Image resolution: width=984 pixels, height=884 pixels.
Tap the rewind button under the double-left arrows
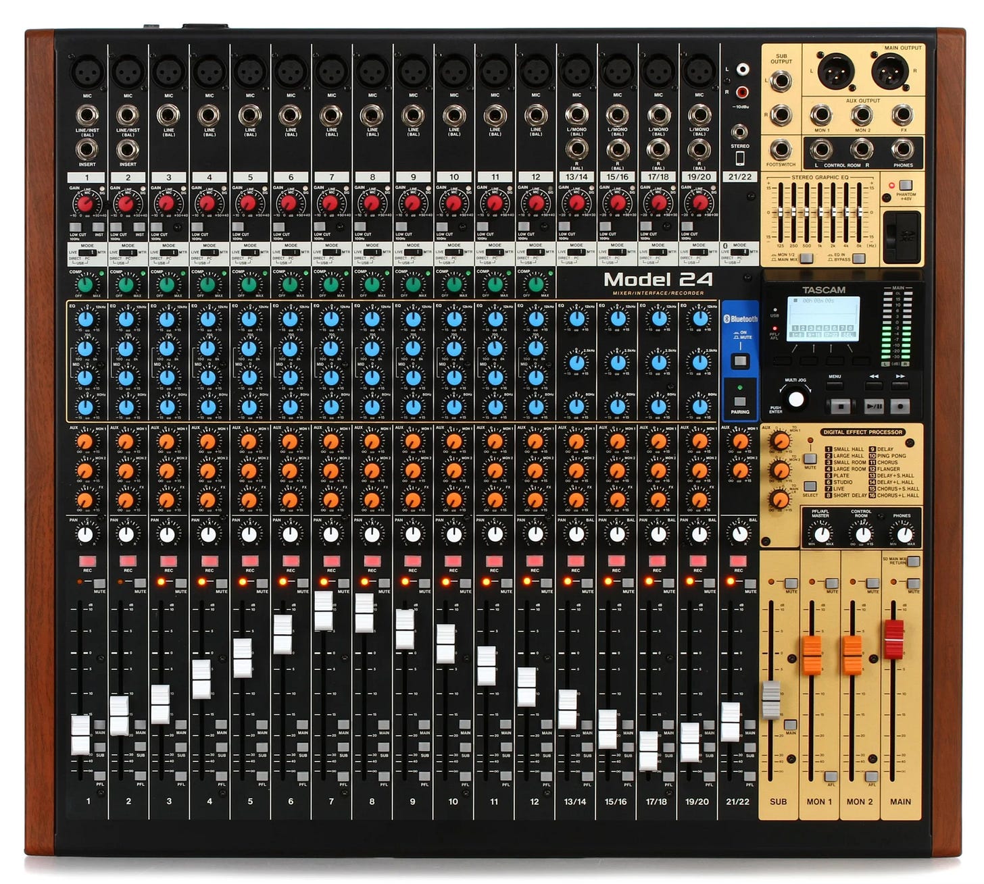(x=874, y=385)
